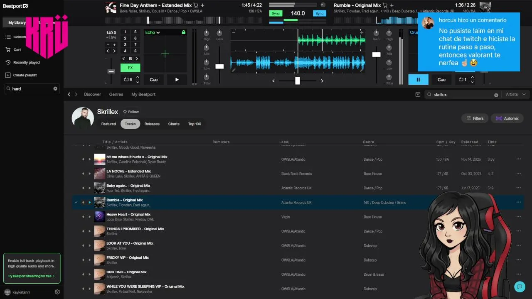Pause the right deck

[418, 80]
